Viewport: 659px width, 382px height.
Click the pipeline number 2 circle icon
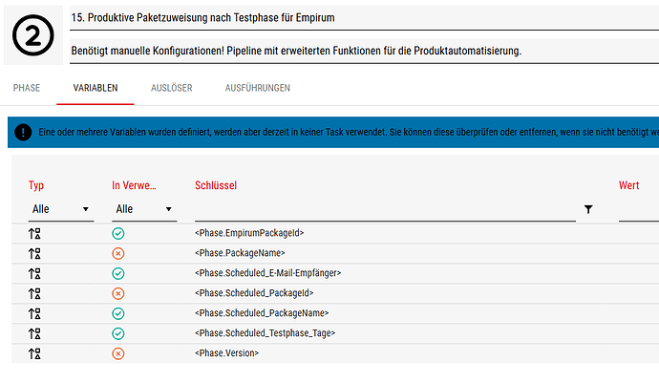pos(32,34)
